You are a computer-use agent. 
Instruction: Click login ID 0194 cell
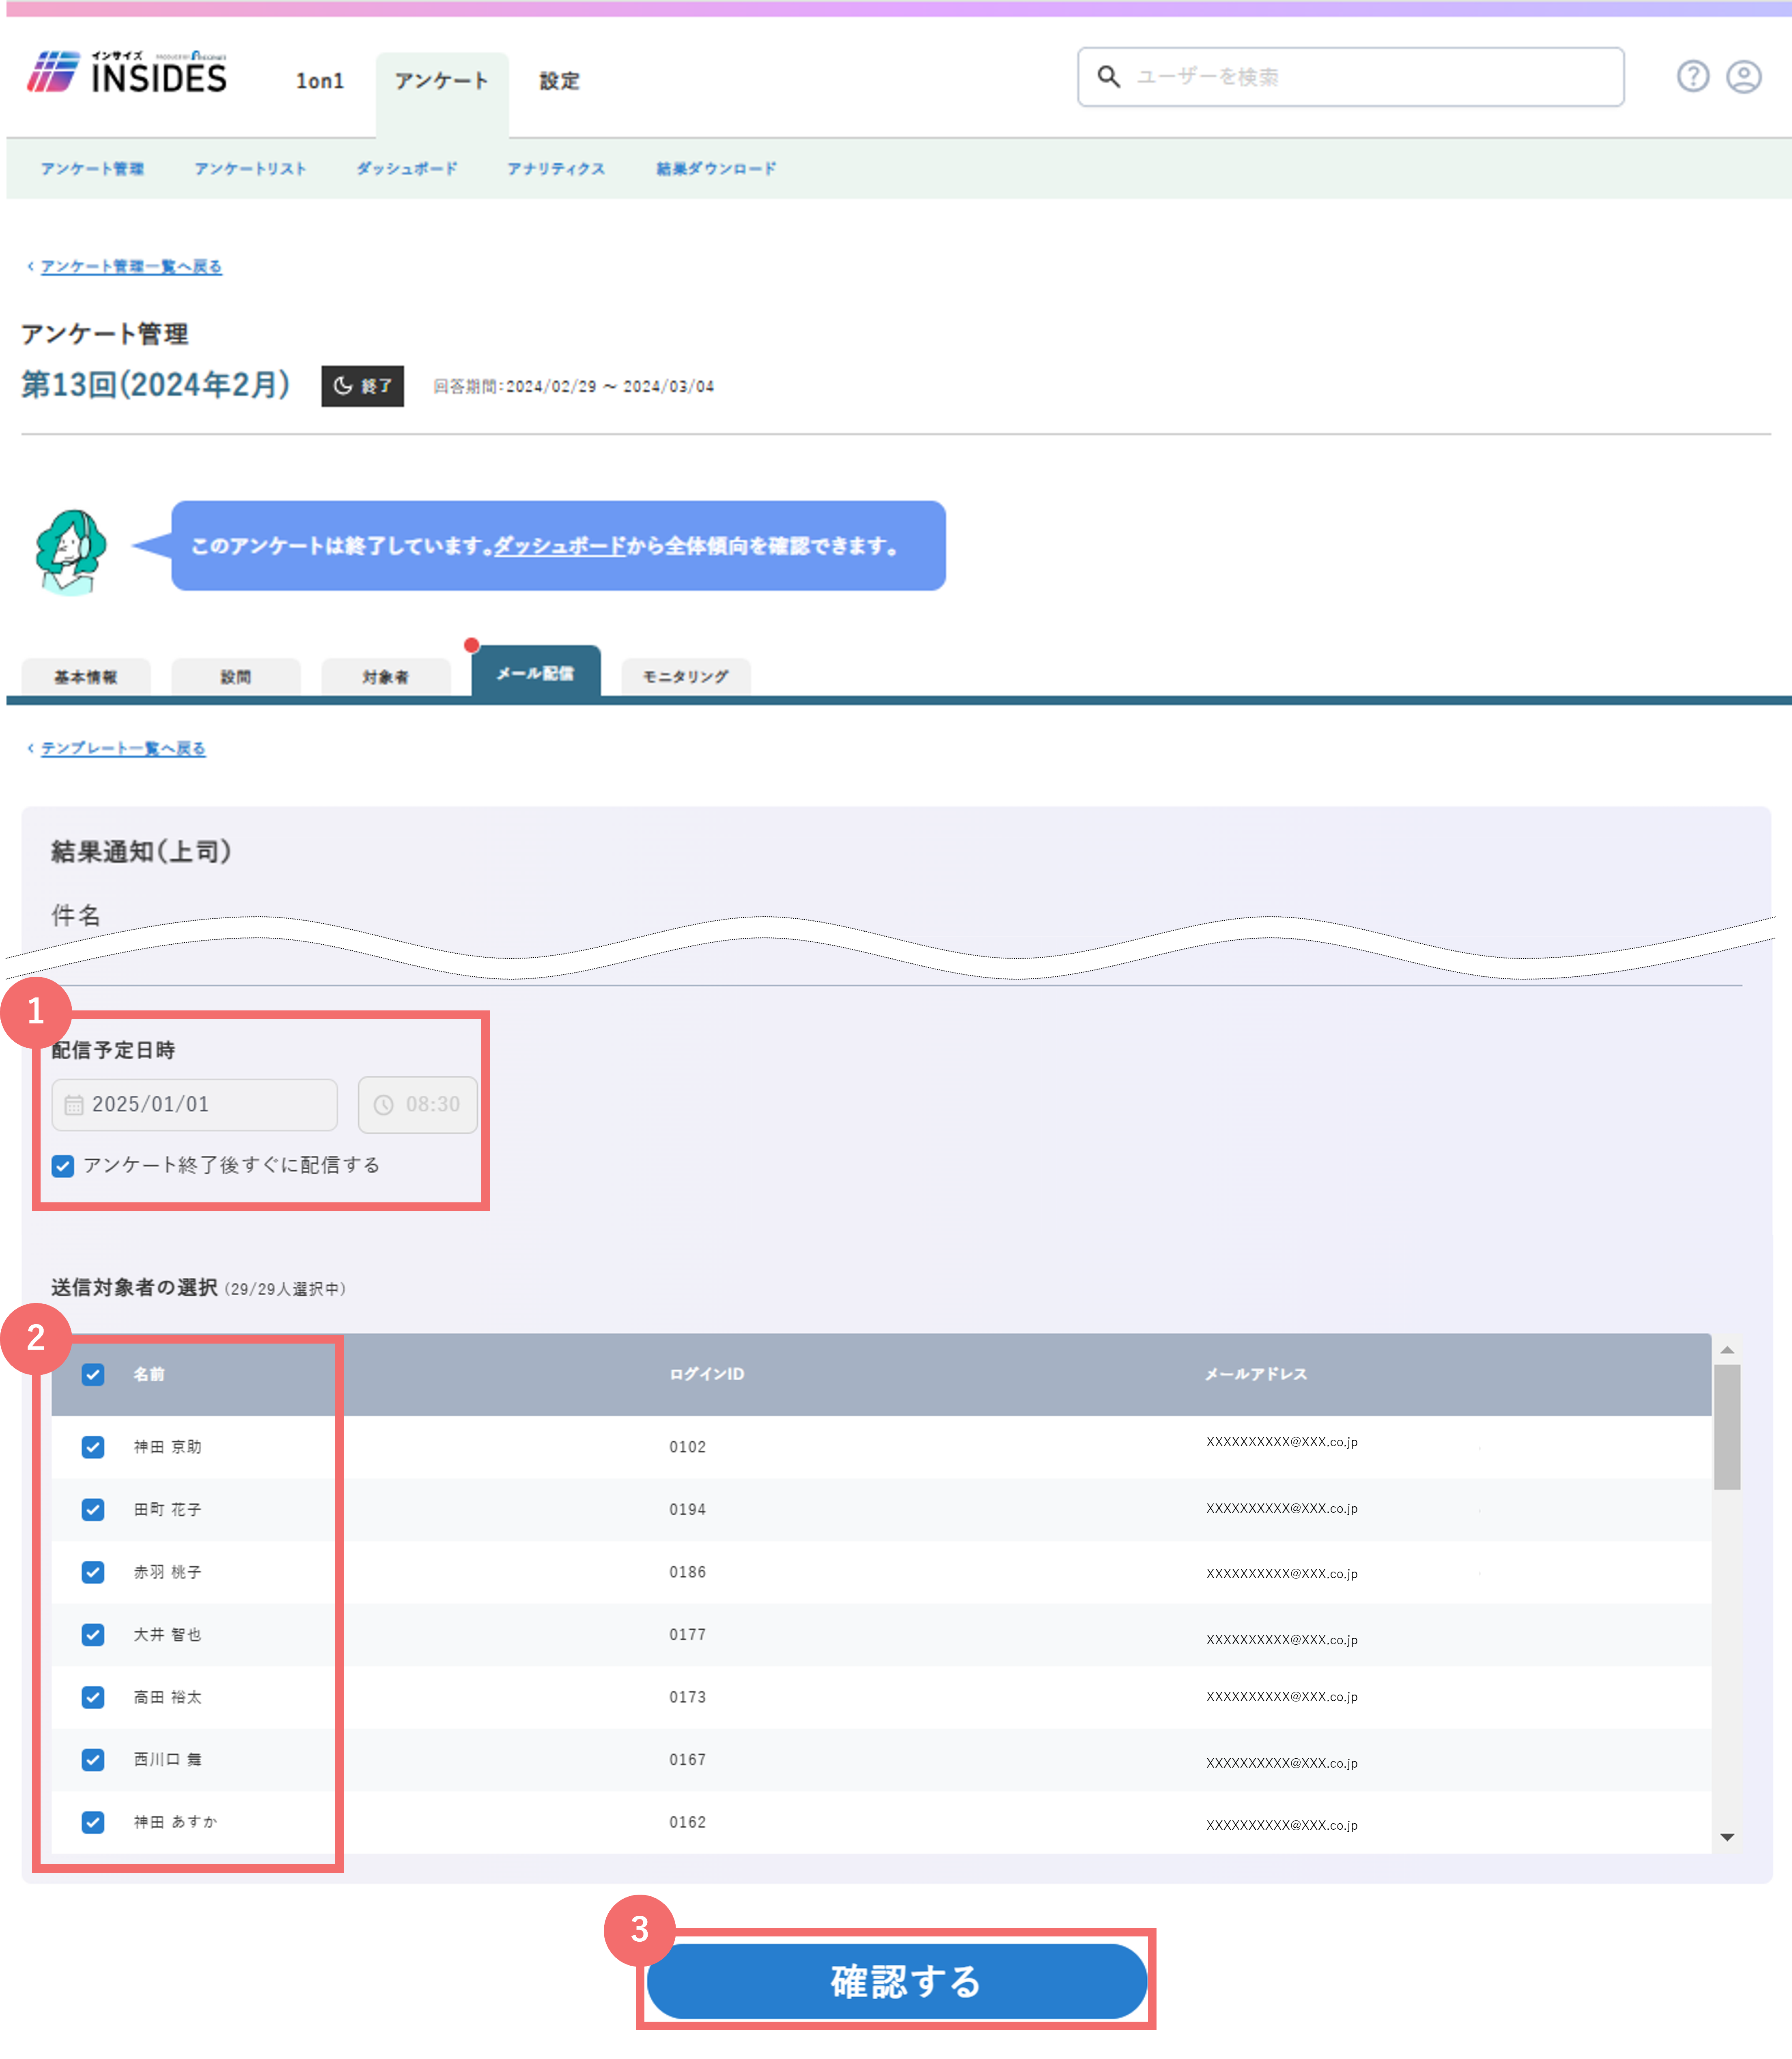[x=688, y=1510]
